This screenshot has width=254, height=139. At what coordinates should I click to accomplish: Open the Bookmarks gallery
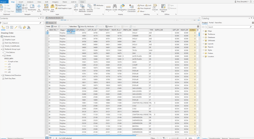[32, 8]
